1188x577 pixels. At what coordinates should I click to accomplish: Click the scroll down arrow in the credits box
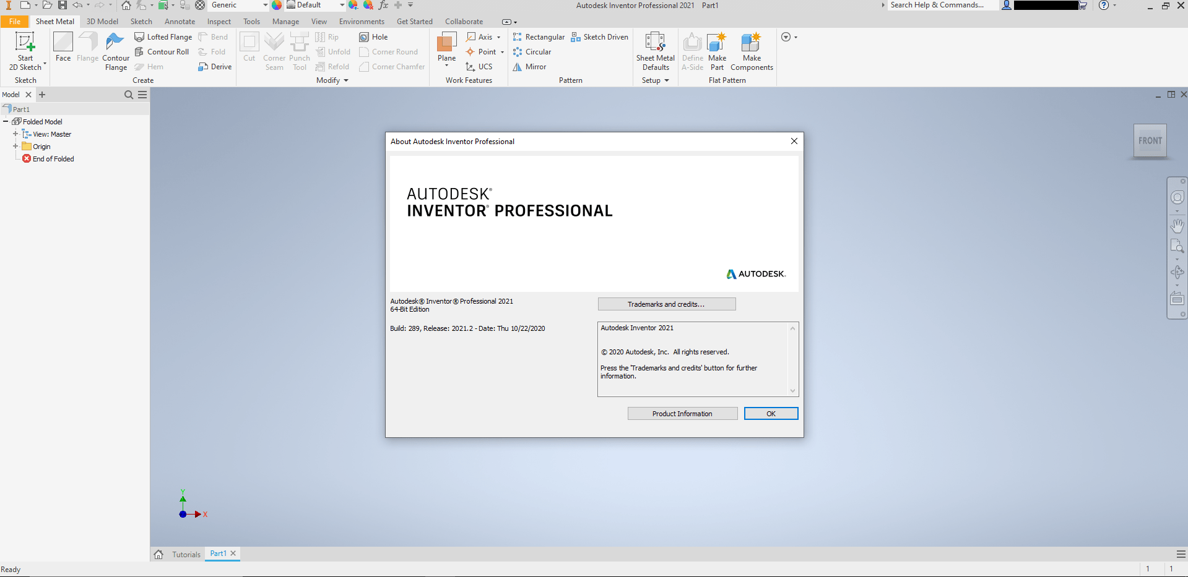(792, 391)
